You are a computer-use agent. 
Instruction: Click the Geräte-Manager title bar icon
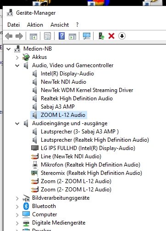coord(10,13)
